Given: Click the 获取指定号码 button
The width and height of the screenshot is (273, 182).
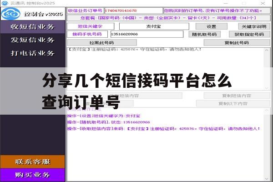Looking at the screenshot, I should click(x=249, y=34).
